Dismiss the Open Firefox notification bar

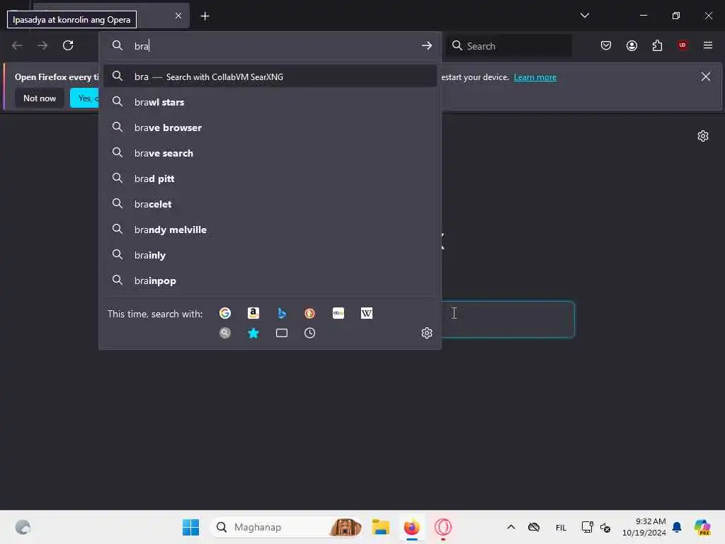[706, 76]
